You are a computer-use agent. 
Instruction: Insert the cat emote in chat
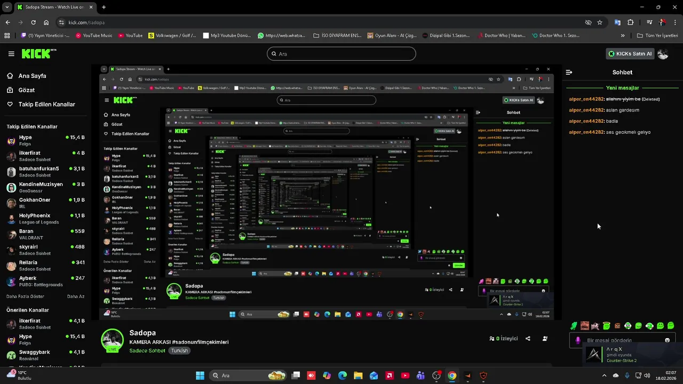click(x=595, y=326)
